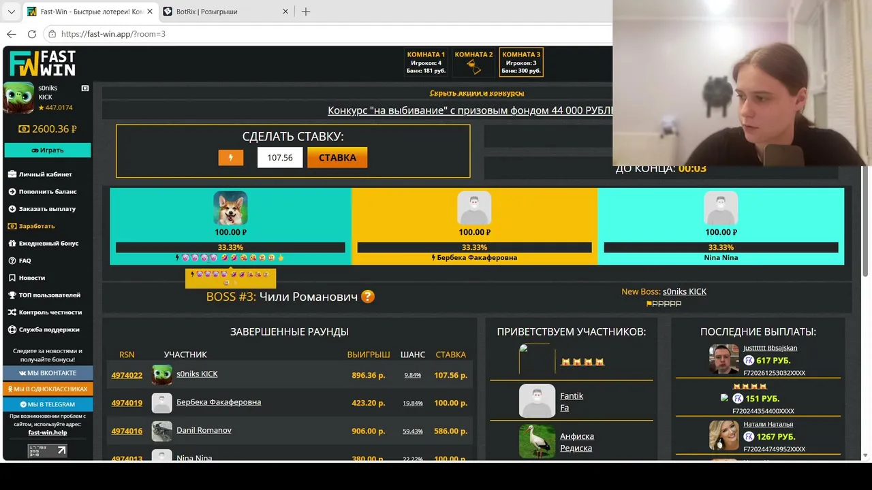The width and height of the screenshot is (872, 490).
Task: Open the МЫ В TELEGRAM social button
Action: pyautogui.click(x=48, y=404)
